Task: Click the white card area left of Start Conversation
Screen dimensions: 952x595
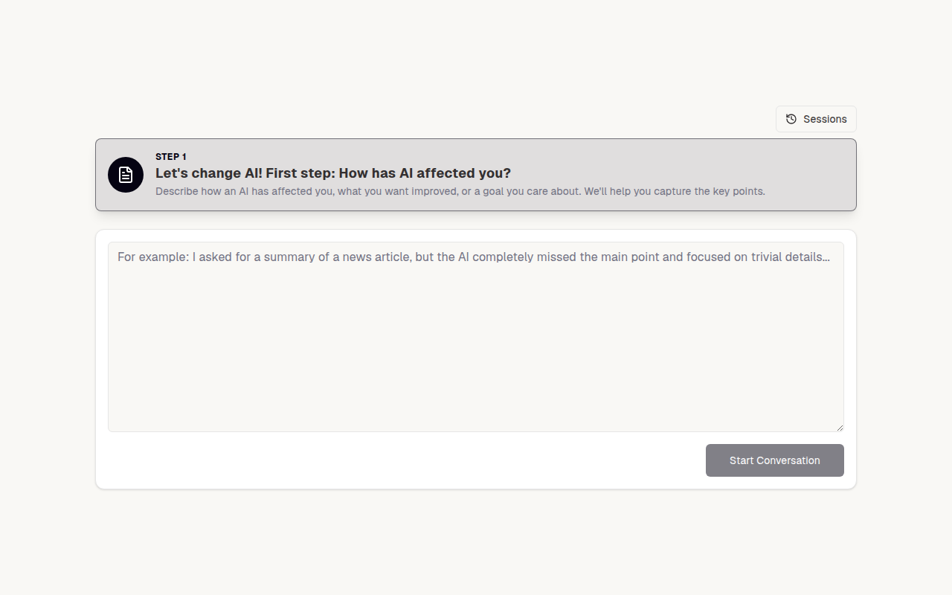Action: 402,460
